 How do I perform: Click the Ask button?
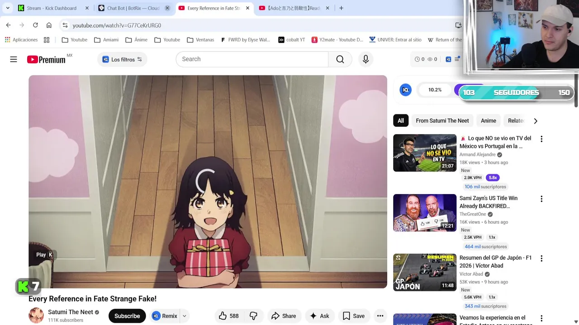click(319, 316)
